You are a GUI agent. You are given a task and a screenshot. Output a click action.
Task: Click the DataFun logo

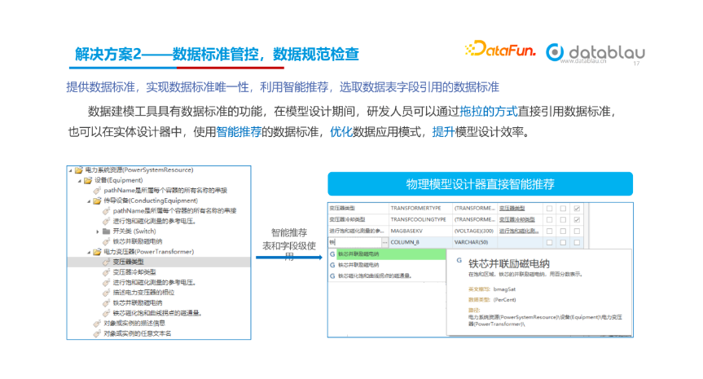500,49
